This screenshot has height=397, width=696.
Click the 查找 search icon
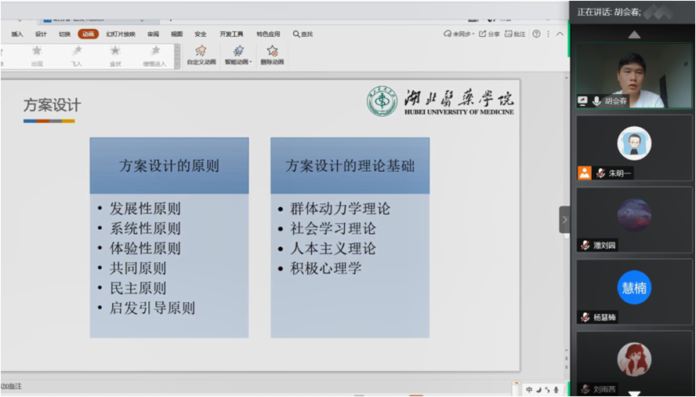point(303,34)
